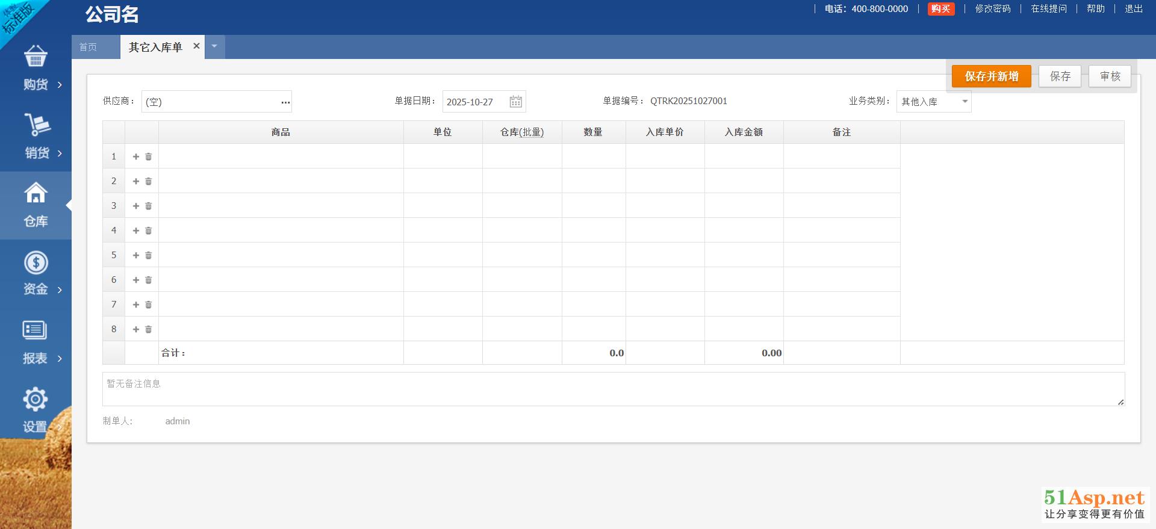This screenshot has height=529, width=1156.
Task: Open the 设置 settings gear icon
Action: [35, 399]
